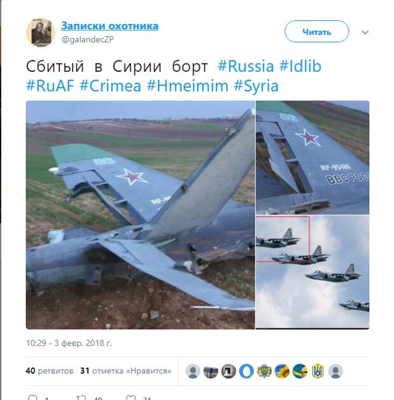The height and width of the screenshot is (400, 394).
Task: Click the Читать follow button
Action: 316,32
